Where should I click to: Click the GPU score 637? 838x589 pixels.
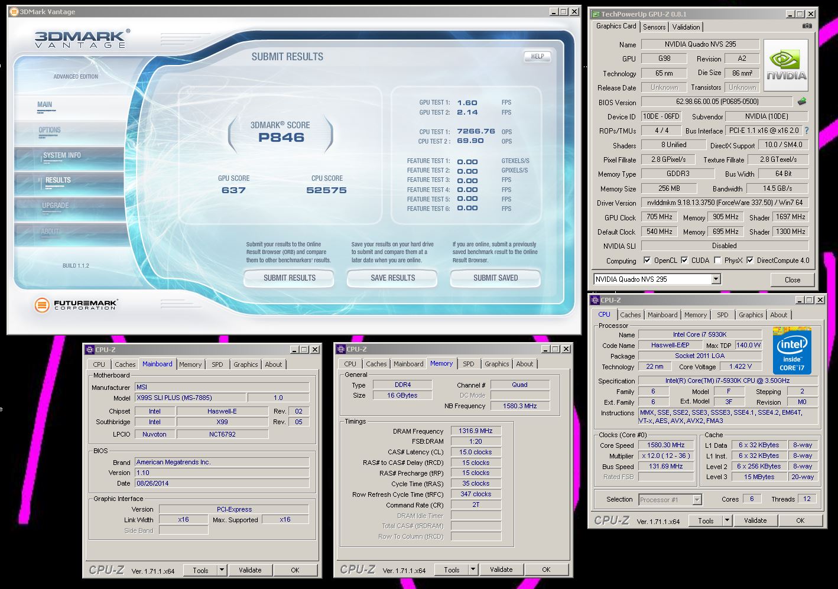point(233,190)
